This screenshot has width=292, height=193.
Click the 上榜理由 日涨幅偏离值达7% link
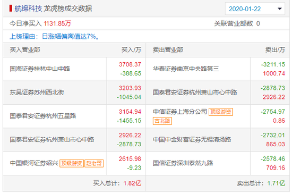click(x=54, y=36)
